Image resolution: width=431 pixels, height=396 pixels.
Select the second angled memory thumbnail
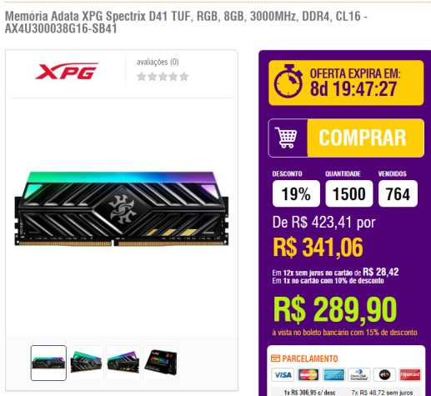point(86,363)
